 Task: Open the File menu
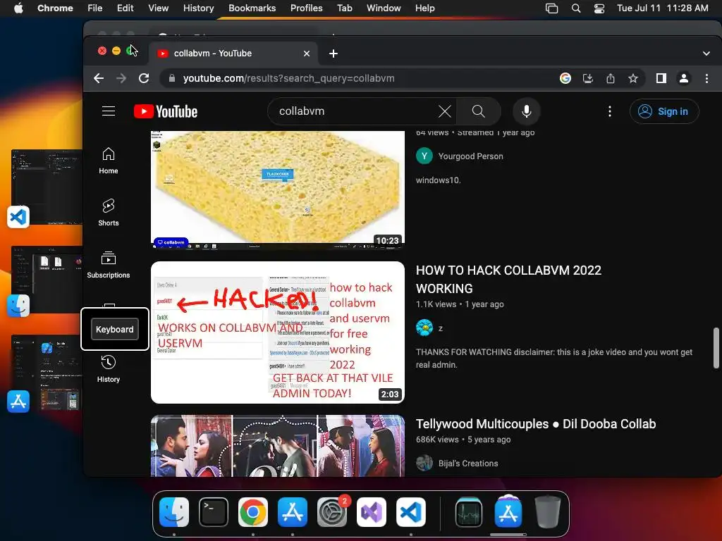pos(95,8)
